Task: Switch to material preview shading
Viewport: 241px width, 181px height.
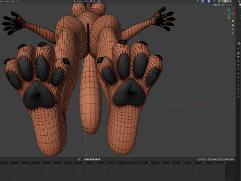Action: [228, 1]
